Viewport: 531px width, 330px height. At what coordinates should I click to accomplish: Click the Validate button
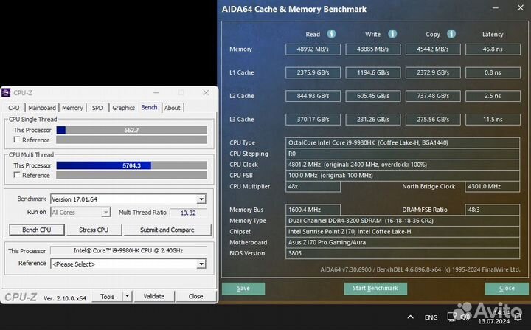(x=153, y=296)
